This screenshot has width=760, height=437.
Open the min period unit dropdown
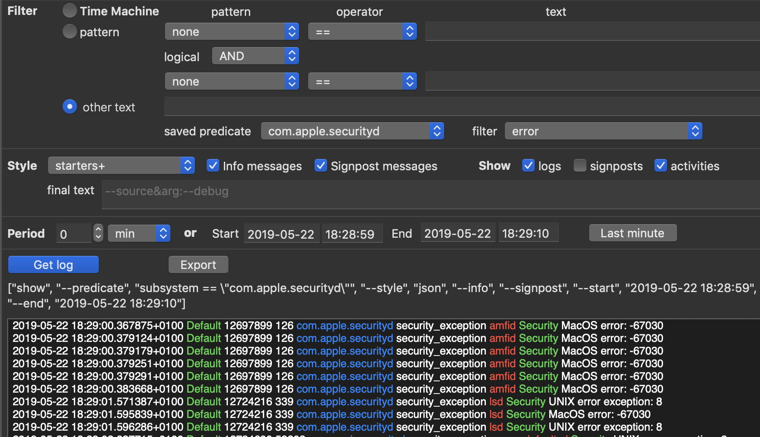click(x=139, y=233)
